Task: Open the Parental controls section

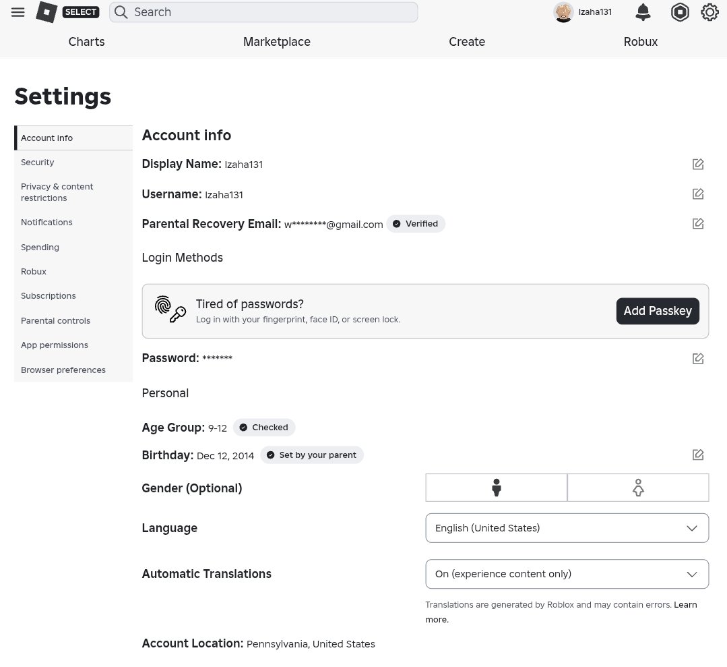Action: click(73, 321)
